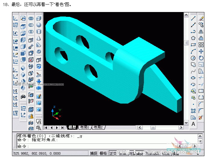The height and width of the screenshot is (157, 208).
Task: Select the Construction Line tool
Action: pos(193,25)
